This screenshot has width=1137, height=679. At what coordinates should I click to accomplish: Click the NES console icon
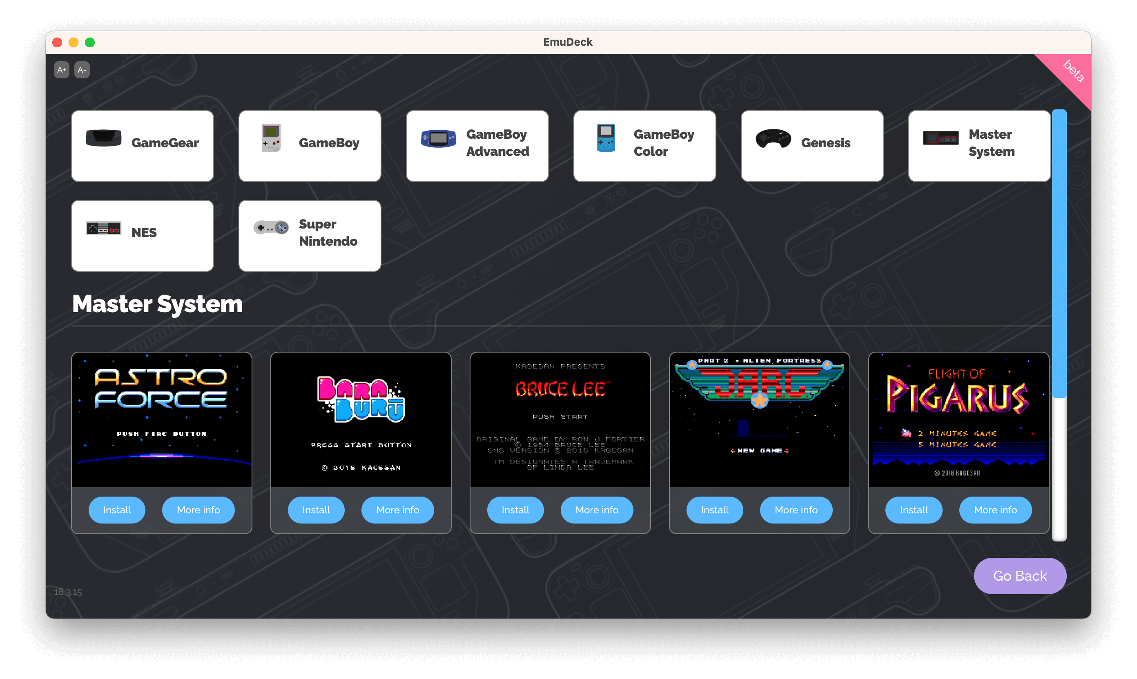[x=103, y=228]
